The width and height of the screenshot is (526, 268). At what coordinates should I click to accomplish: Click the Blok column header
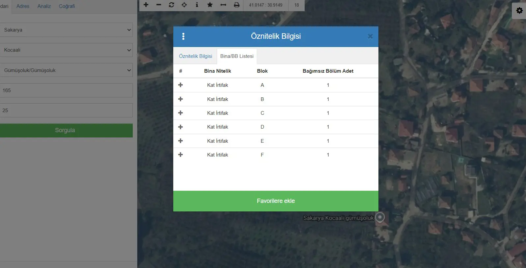(x=262, y=71)
